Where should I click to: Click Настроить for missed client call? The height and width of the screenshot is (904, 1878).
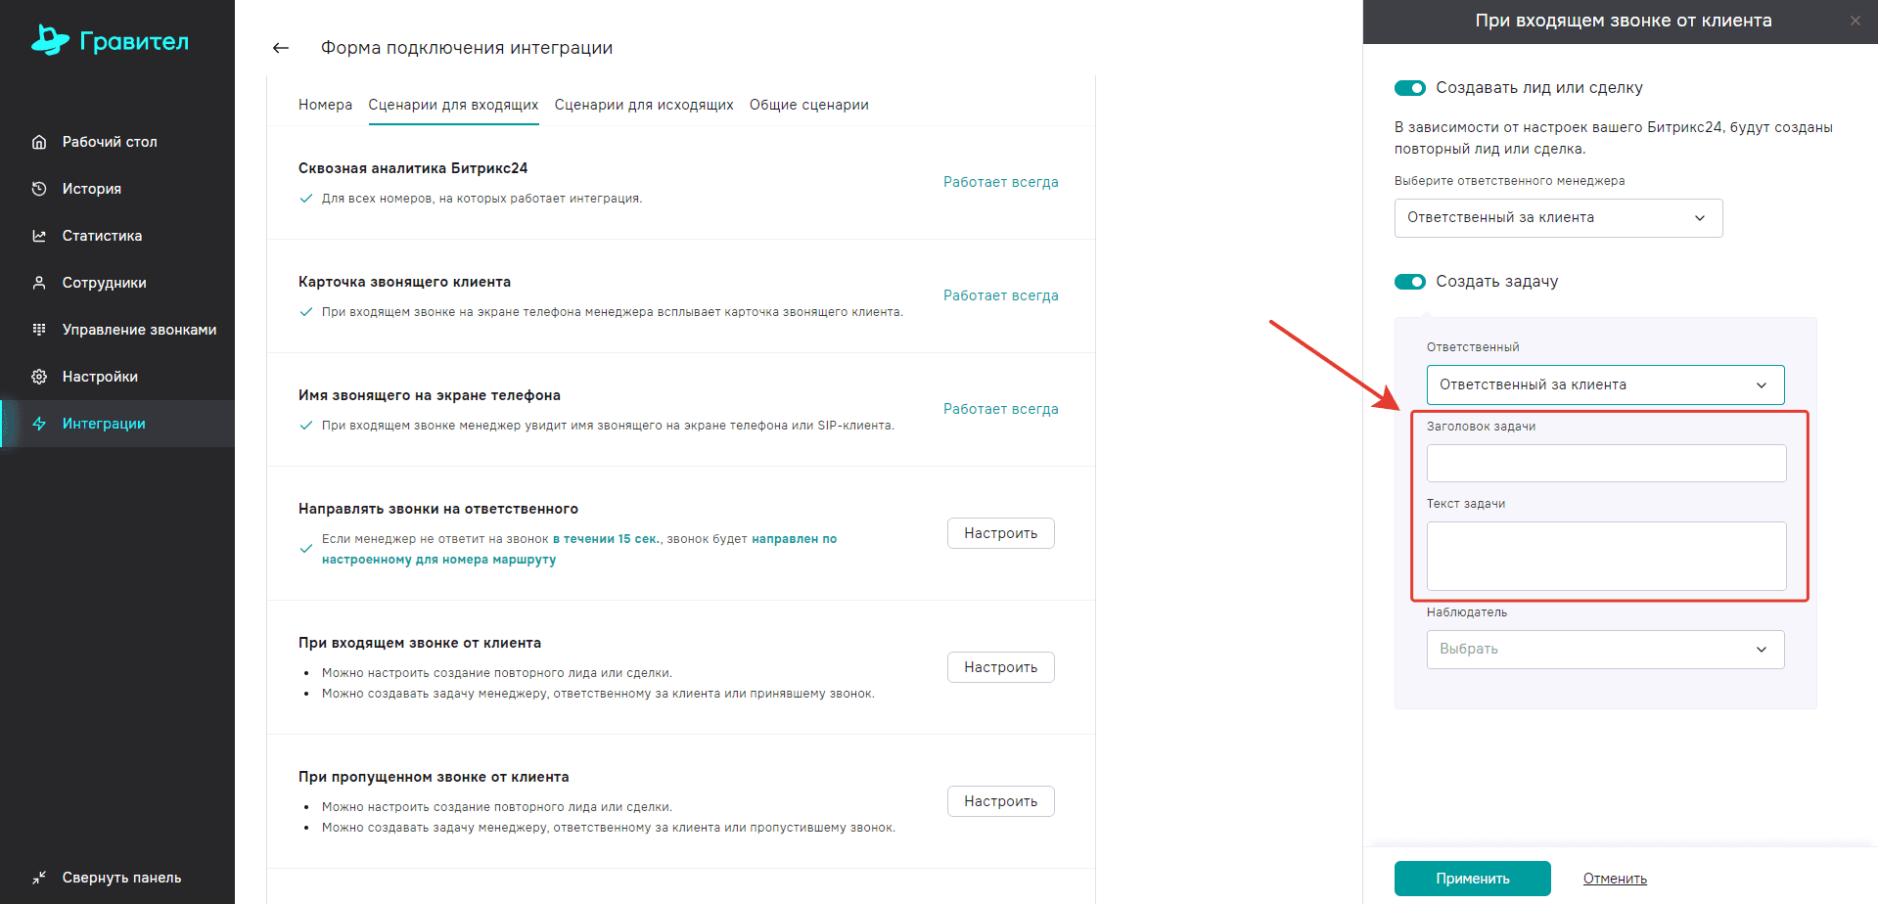tap(1000, 801)
